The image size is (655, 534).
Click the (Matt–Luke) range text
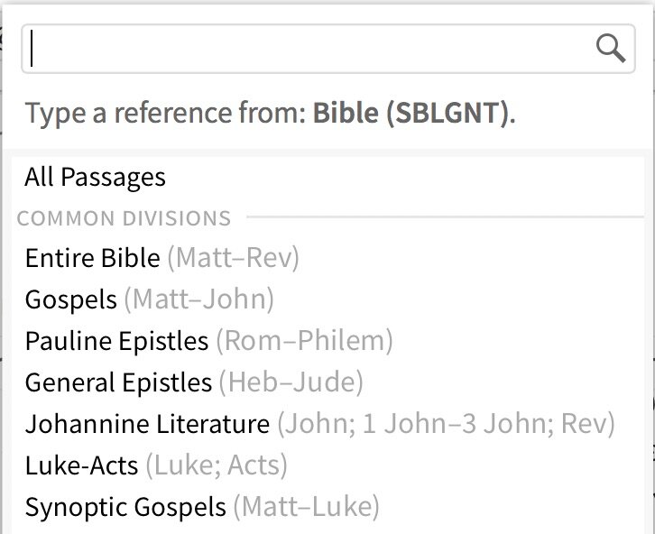coord(306,507)
